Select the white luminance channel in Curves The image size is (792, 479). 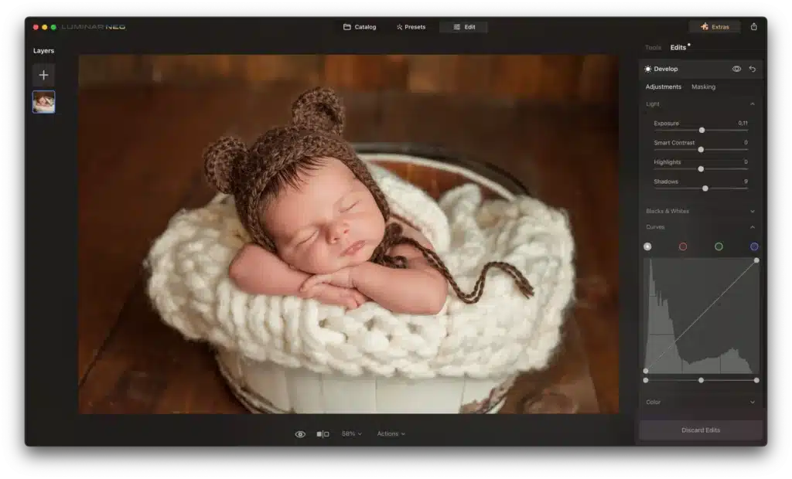coord(647,246)
